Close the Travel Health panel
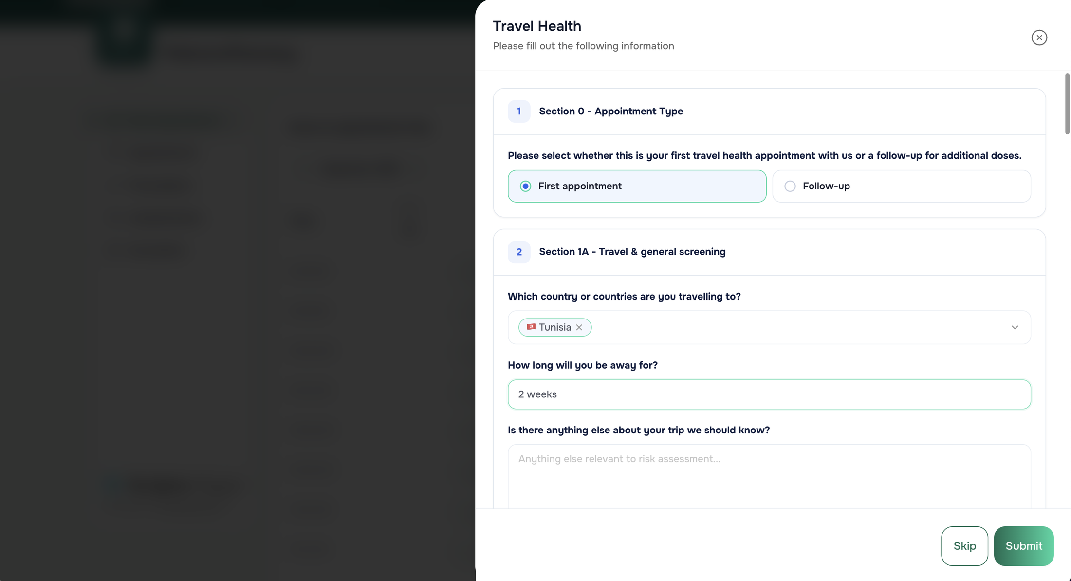Viewport: 1071px width, 581px height. pyautogui.click(x=1039, y=37)
